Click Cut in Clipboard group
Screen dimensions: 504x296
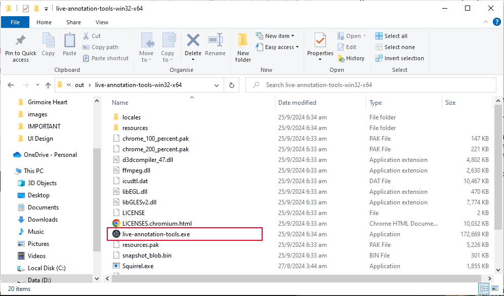(92, 36)
